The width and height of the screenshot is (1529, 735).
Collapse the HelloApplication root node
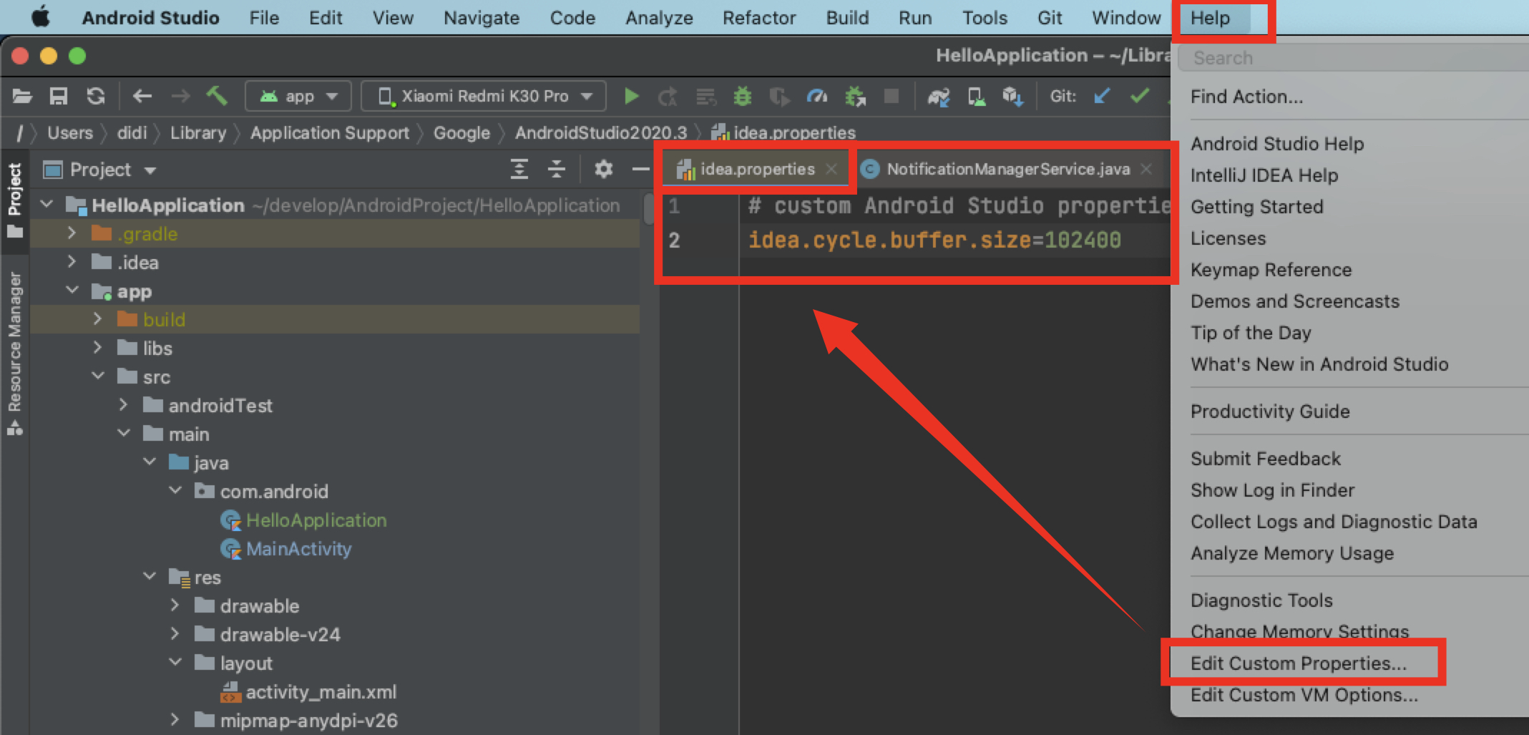pyautogui.click(x=47, y=205)
